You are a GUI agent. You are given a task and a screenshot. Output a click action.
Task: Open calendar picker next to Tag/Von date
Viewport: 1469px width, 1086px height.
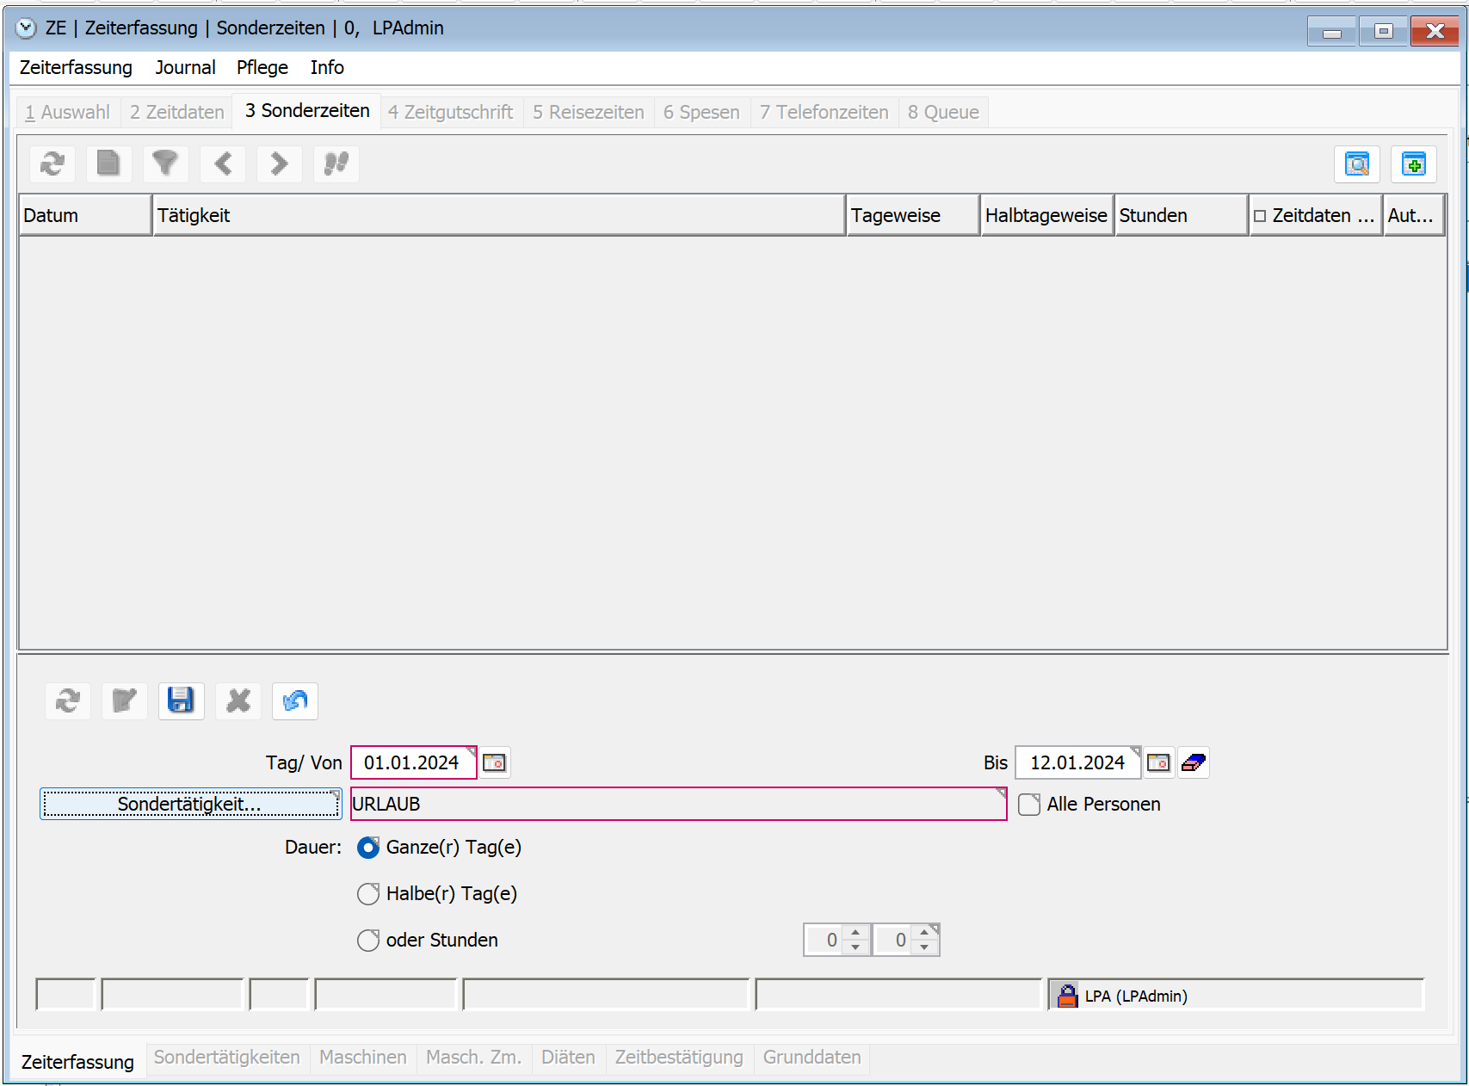(495, 763)
